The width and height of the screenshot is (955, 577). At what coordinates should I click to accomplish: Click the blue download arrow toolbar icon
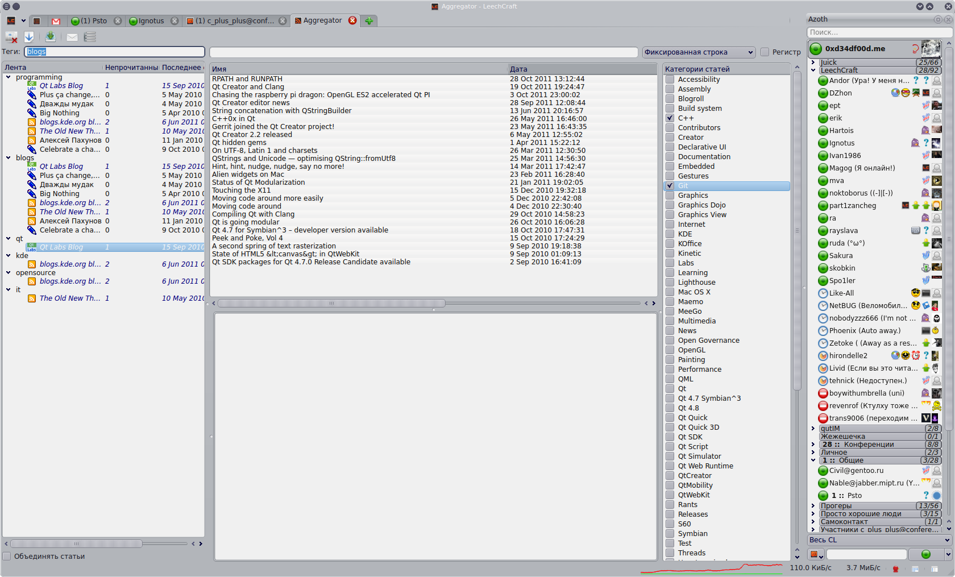(x=30, y=37)
